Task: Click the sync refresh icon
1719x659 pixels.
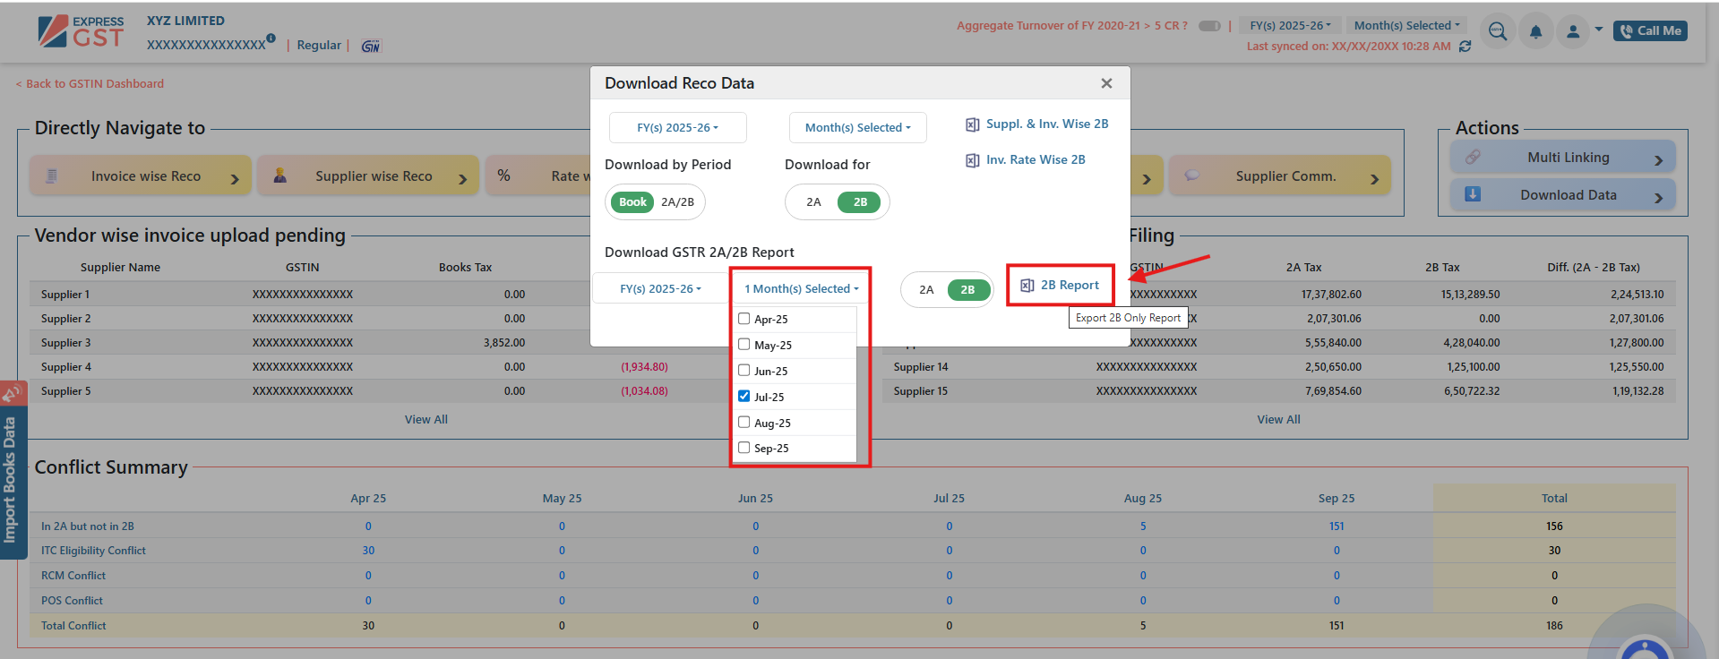Action: (x=1465, y=47)
